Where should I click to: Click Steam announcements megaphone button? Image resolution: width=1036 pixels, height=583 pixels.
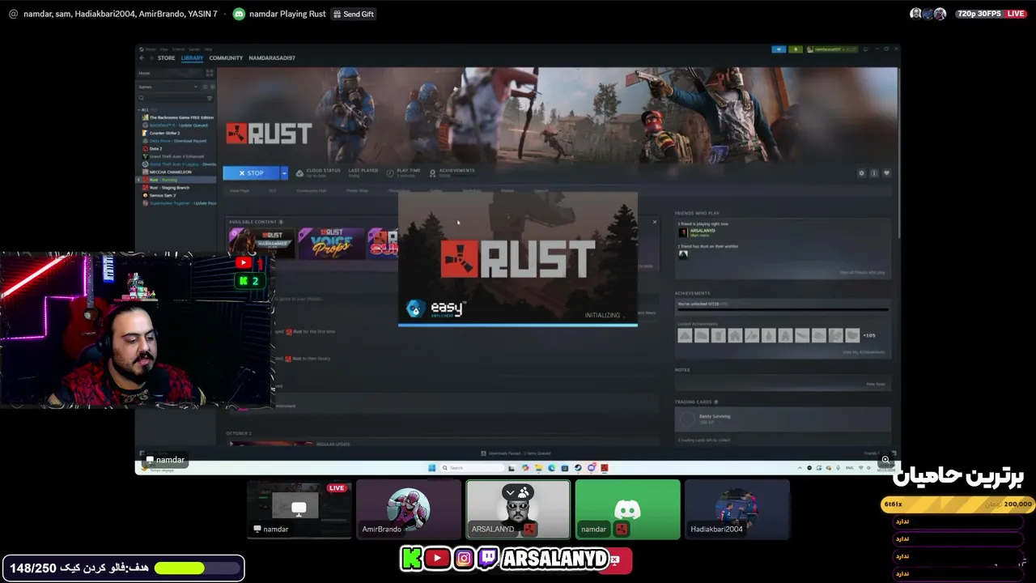(x=779, y=49)
